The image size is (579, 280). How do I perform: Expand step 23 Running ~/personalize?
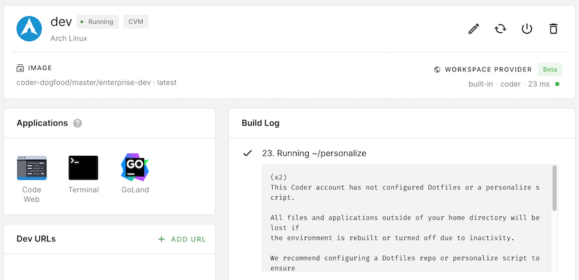[314, 153]
